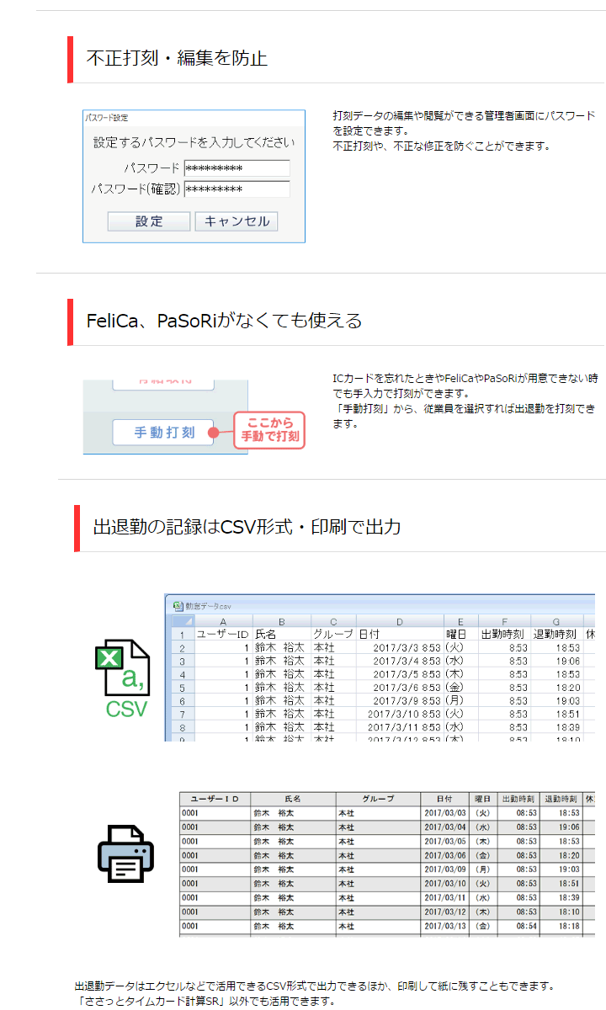Open the password dialog screenshot image
Viewport: 606px width, 1010px height.
click(x=194, y=177)
